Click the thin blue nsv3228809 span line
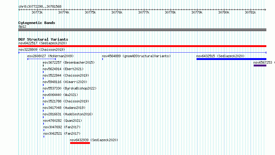275x155 pixels. [x=142, y=53]
